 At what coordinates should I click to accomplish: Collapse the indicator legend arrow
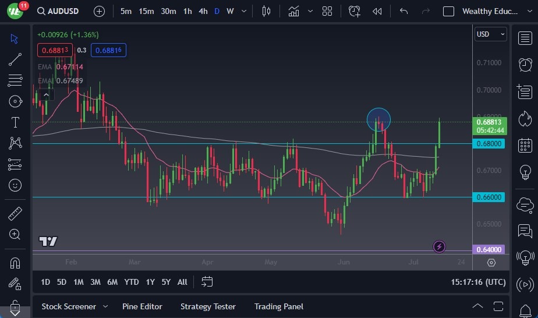coord(45,94)
